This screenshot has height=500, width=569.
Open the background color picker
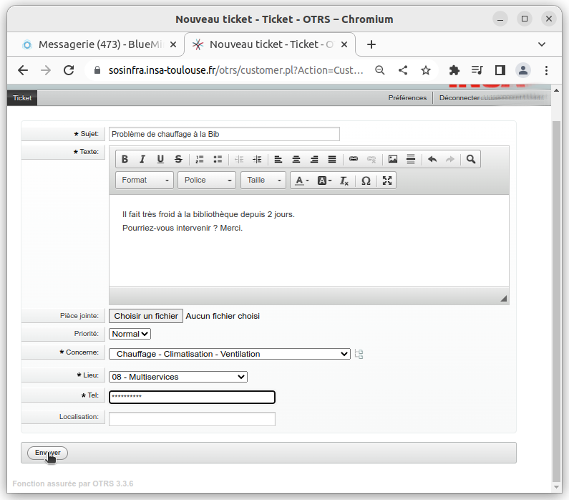pyautogui.click(x=324, y=181)
